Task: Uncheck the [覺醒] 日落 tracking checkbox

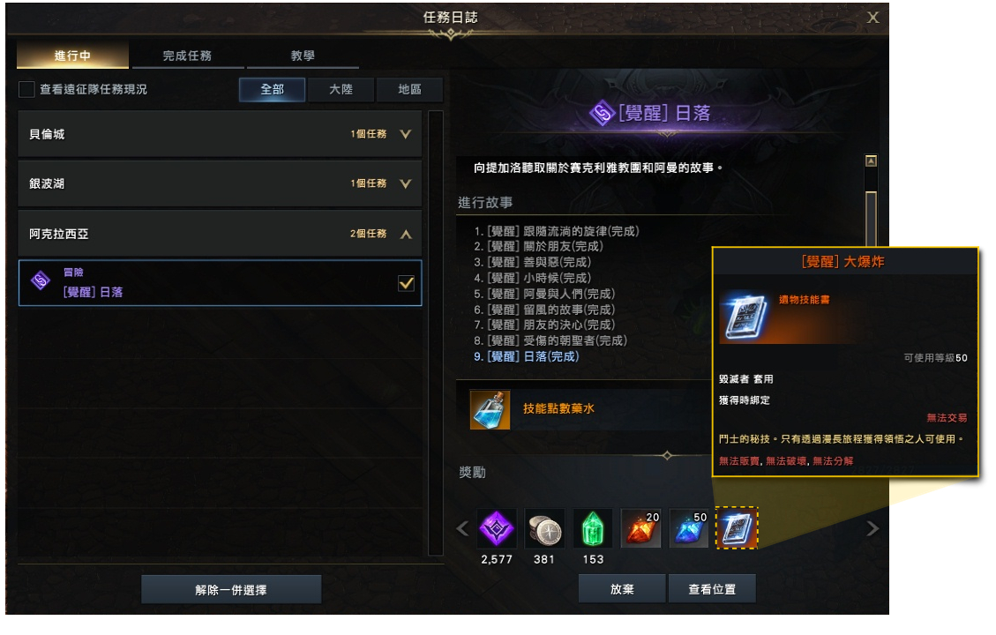Action: pyautogui.click(x=406, y=283)
